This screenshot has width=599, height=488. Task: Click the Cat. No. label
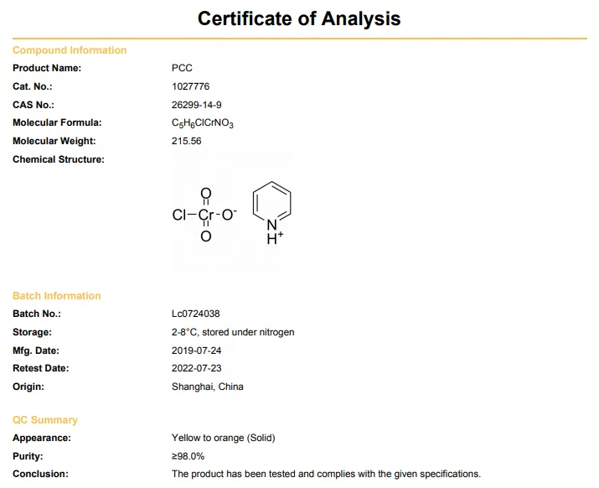point(33,86)
